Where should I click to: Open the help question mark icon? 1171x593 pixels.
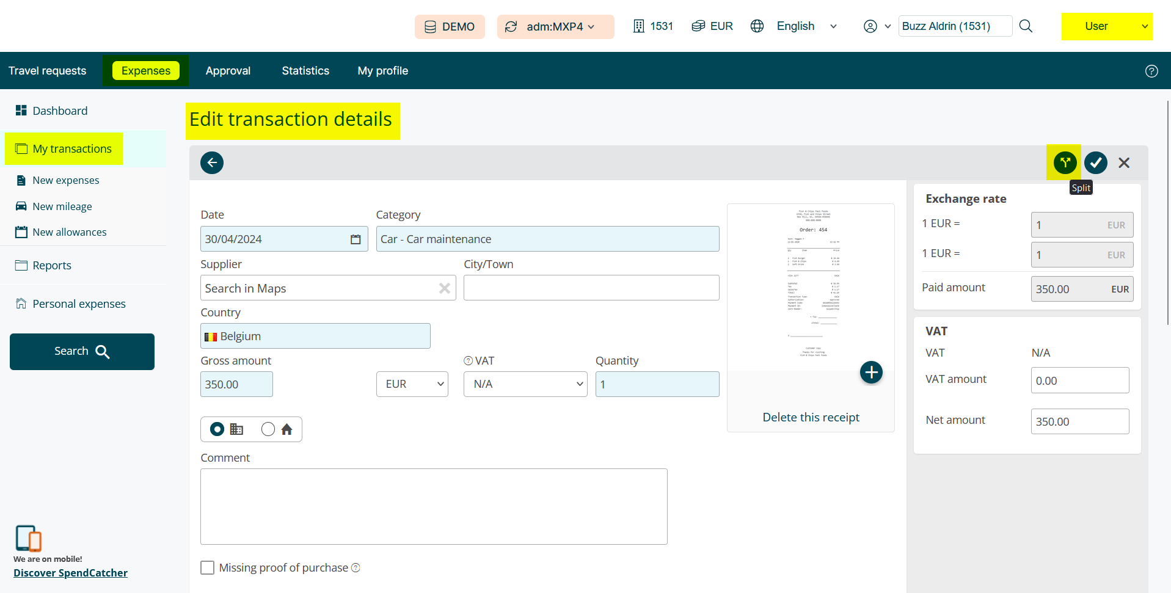pyautogui.click(x=1151, y=71)
